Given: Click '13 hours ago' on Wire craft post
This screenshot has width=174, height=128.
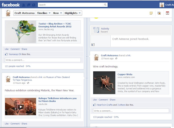Looking at the screenshot, I should pos(107,58).
